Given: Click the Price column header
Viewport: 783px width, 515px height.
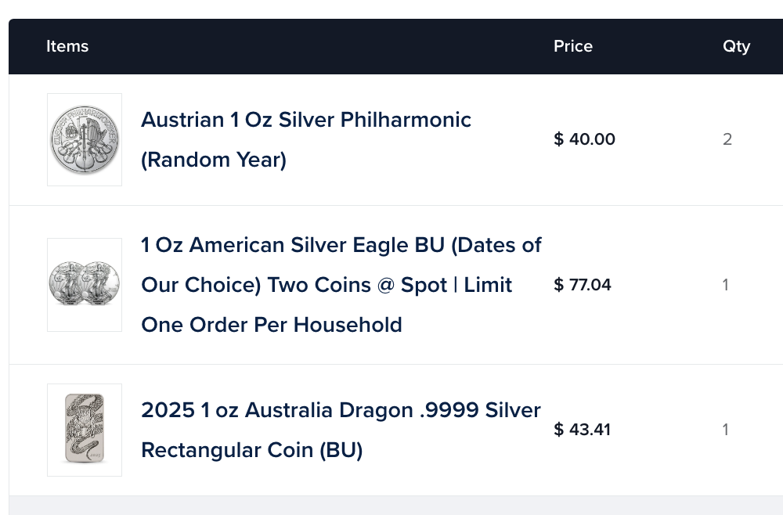Looking at the screenshot, I should pyautogui.click(x=573, y=46).
